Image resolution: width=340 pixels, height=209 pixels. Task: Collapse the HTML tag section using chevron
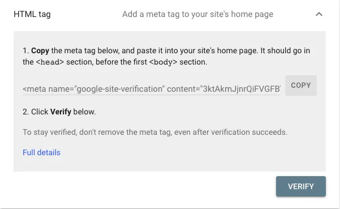(319, 14)
